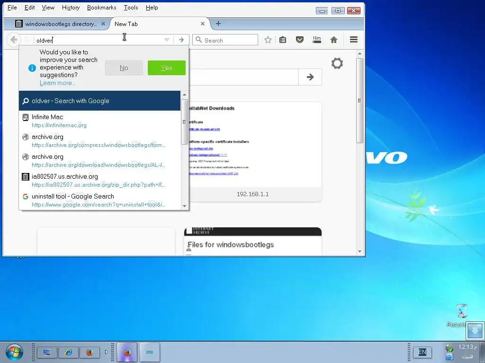
Task: Launch Firefox from quick launch
Action: pyautogui.click(x=90, y=352)
